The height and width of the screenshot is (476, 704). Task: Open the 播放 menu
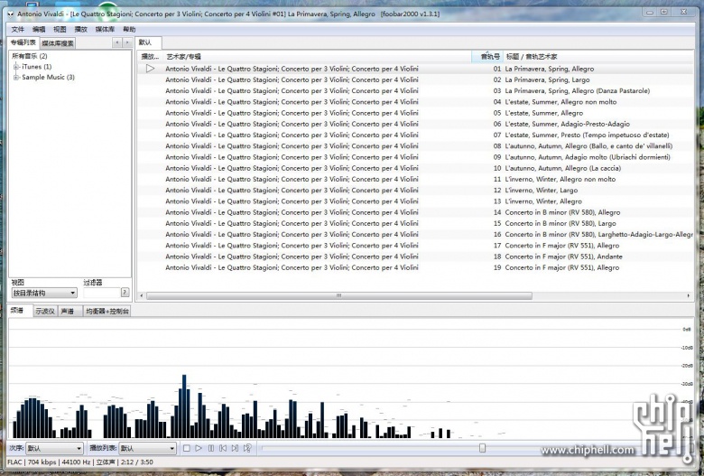coord(81,29)
